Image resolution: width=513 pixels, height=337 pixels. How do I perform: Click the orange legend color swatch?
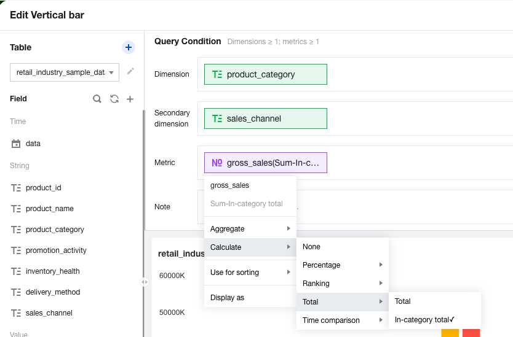click(x=450, y=333)
